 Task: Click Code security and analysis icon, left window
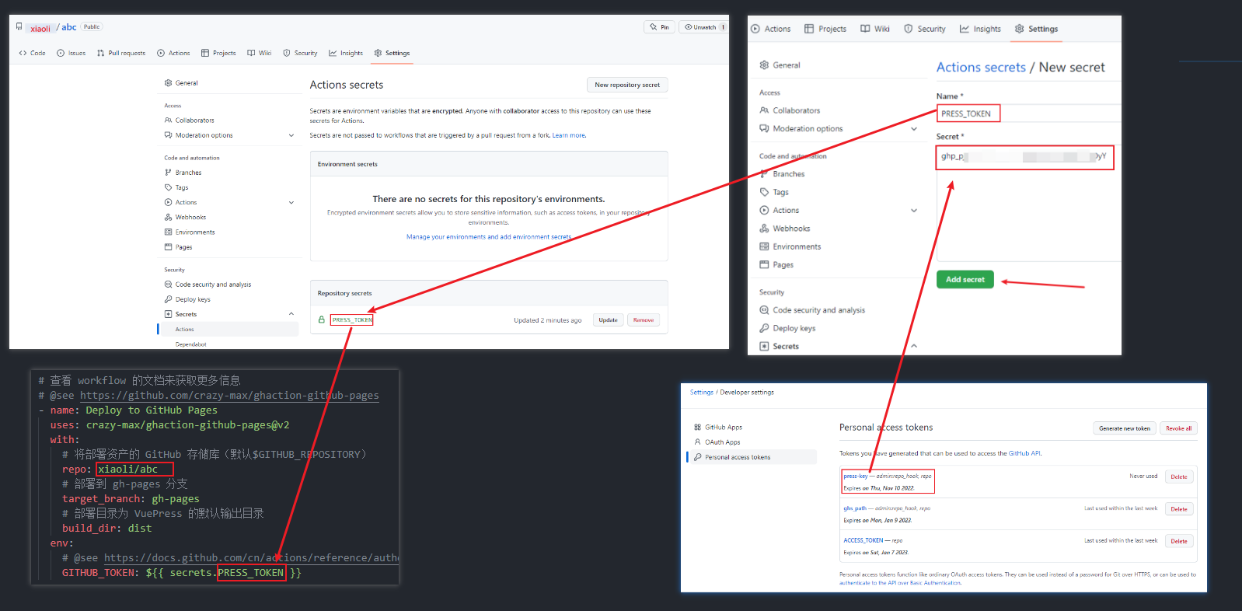(x=168, y=285)
